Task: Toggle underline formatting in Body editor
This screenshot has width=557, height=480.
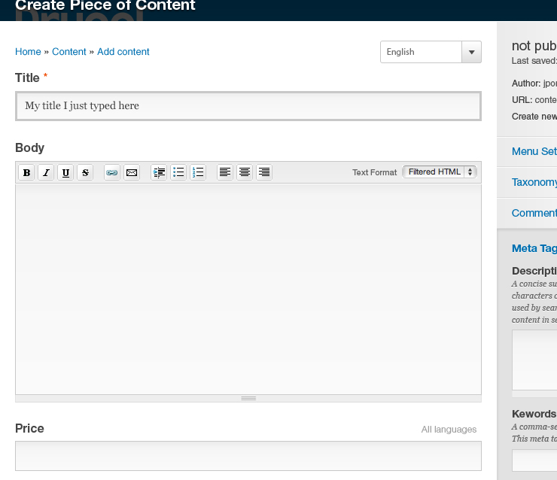Action: [65, 172]
